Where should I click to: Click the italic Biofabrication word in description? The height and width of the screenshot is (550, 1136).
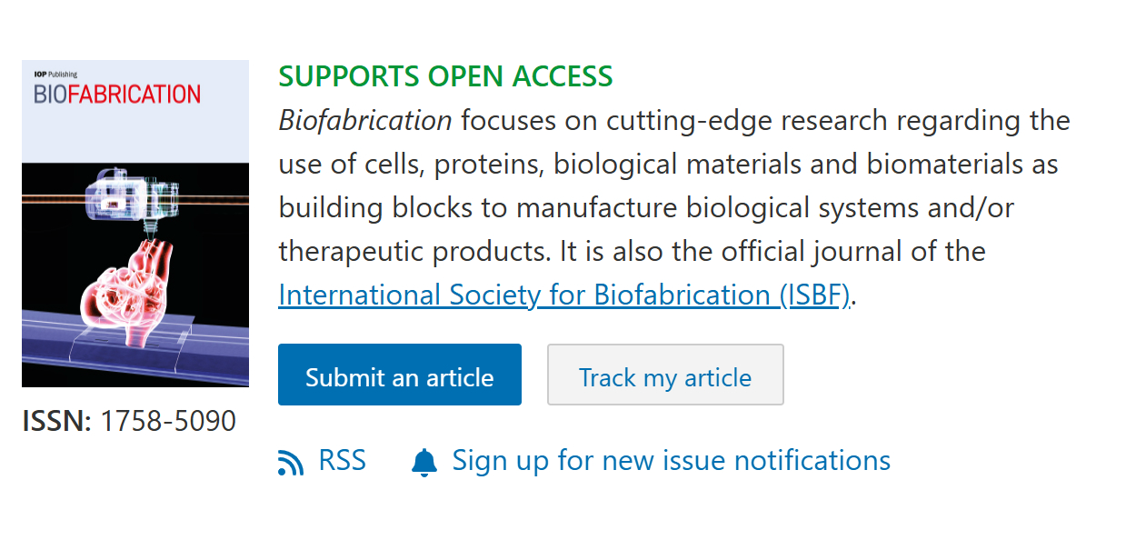365,121
